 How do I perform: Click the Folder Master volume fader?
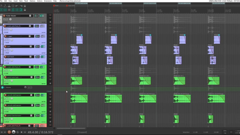(x=30, y=16)
